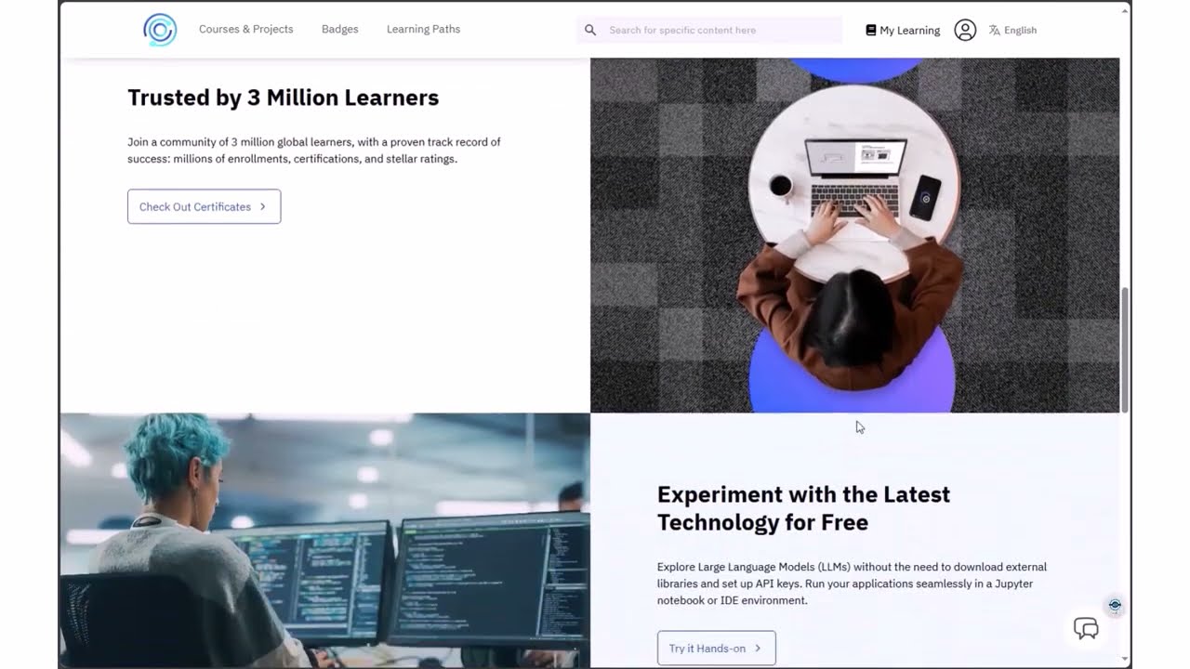
Task: Click the magnifier search icon
Action: [590, 30]
